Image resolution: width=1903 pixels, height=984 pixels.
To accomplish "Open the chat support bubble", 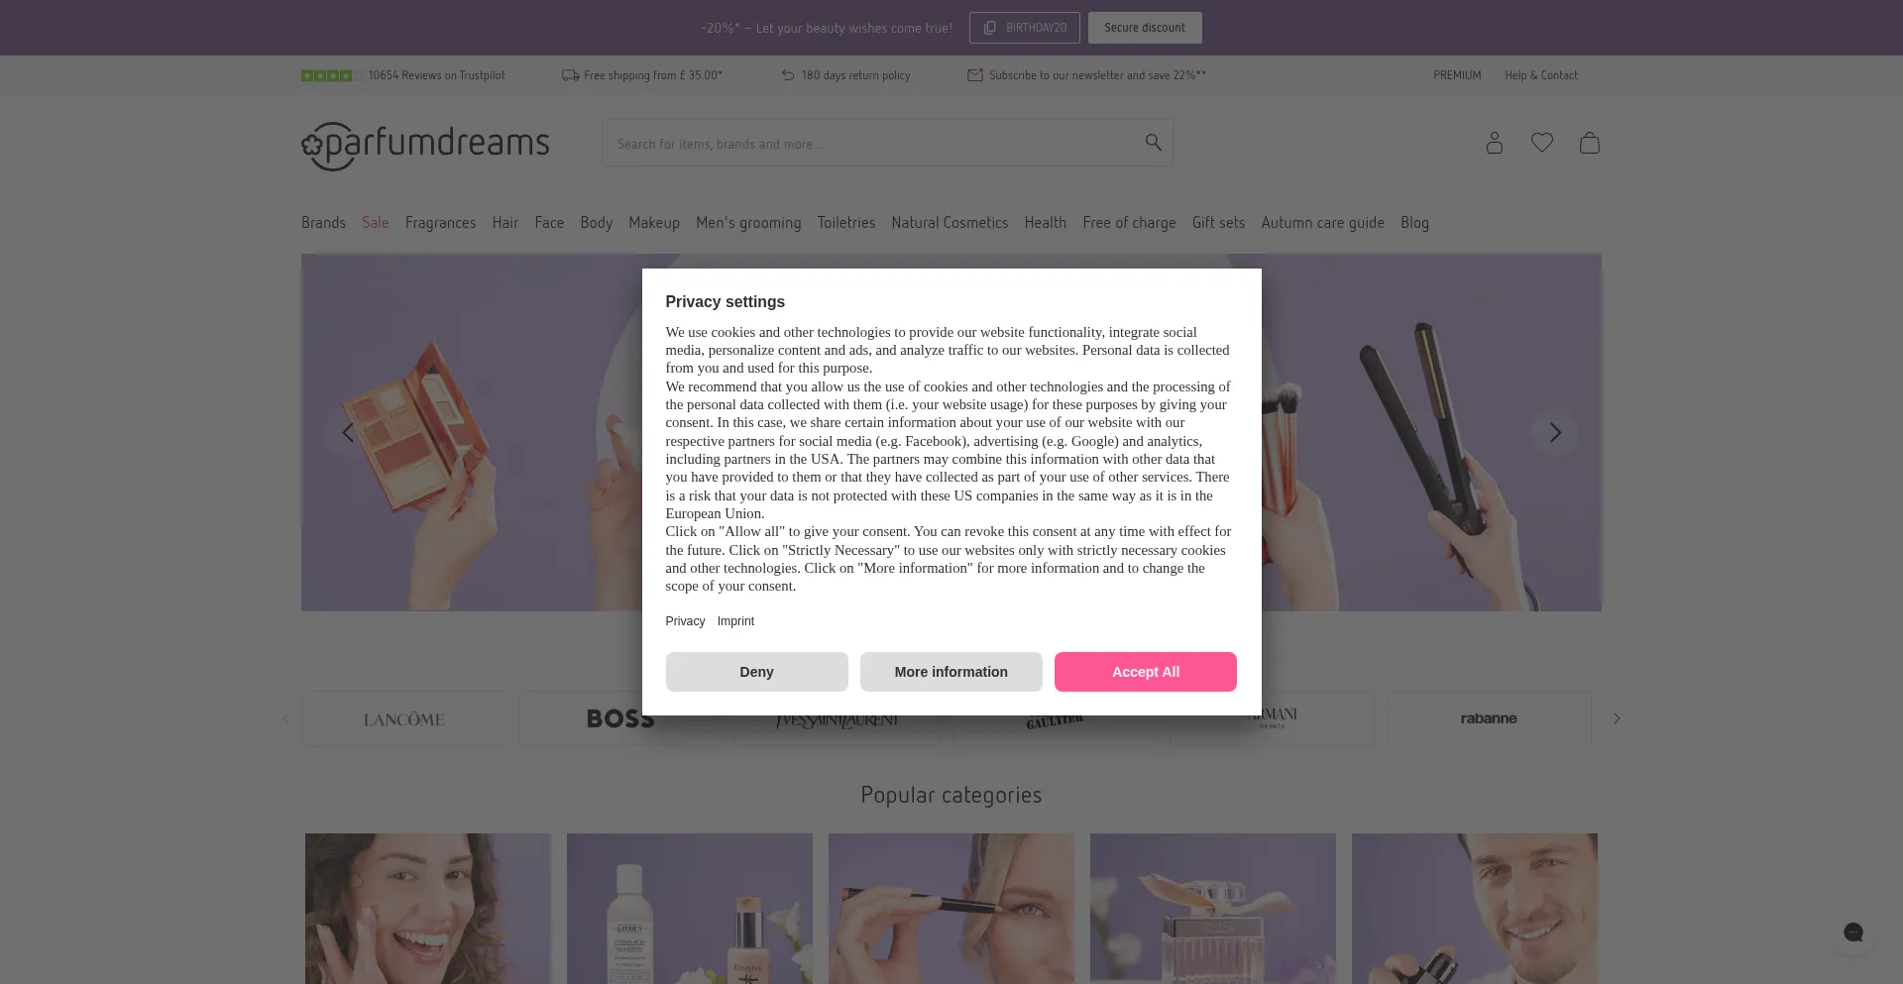I will [x=1852, y=931].
